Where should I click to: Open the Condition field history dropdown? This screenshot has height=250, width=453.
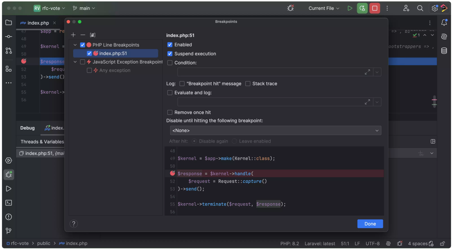(x=377, y=72)
